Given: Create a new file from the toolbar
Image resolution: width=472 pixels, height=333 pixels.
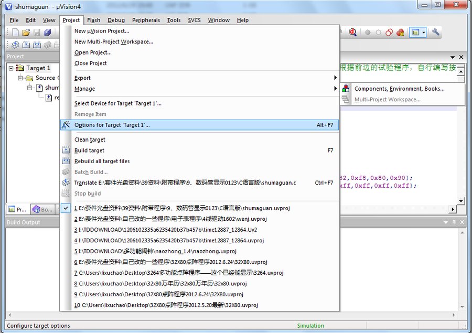Looking at the screenshot, I should (x=15, y=32).
